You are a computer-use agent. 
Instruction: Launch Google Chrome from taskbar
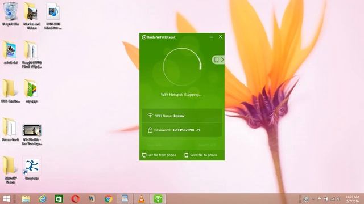(109, 199)
